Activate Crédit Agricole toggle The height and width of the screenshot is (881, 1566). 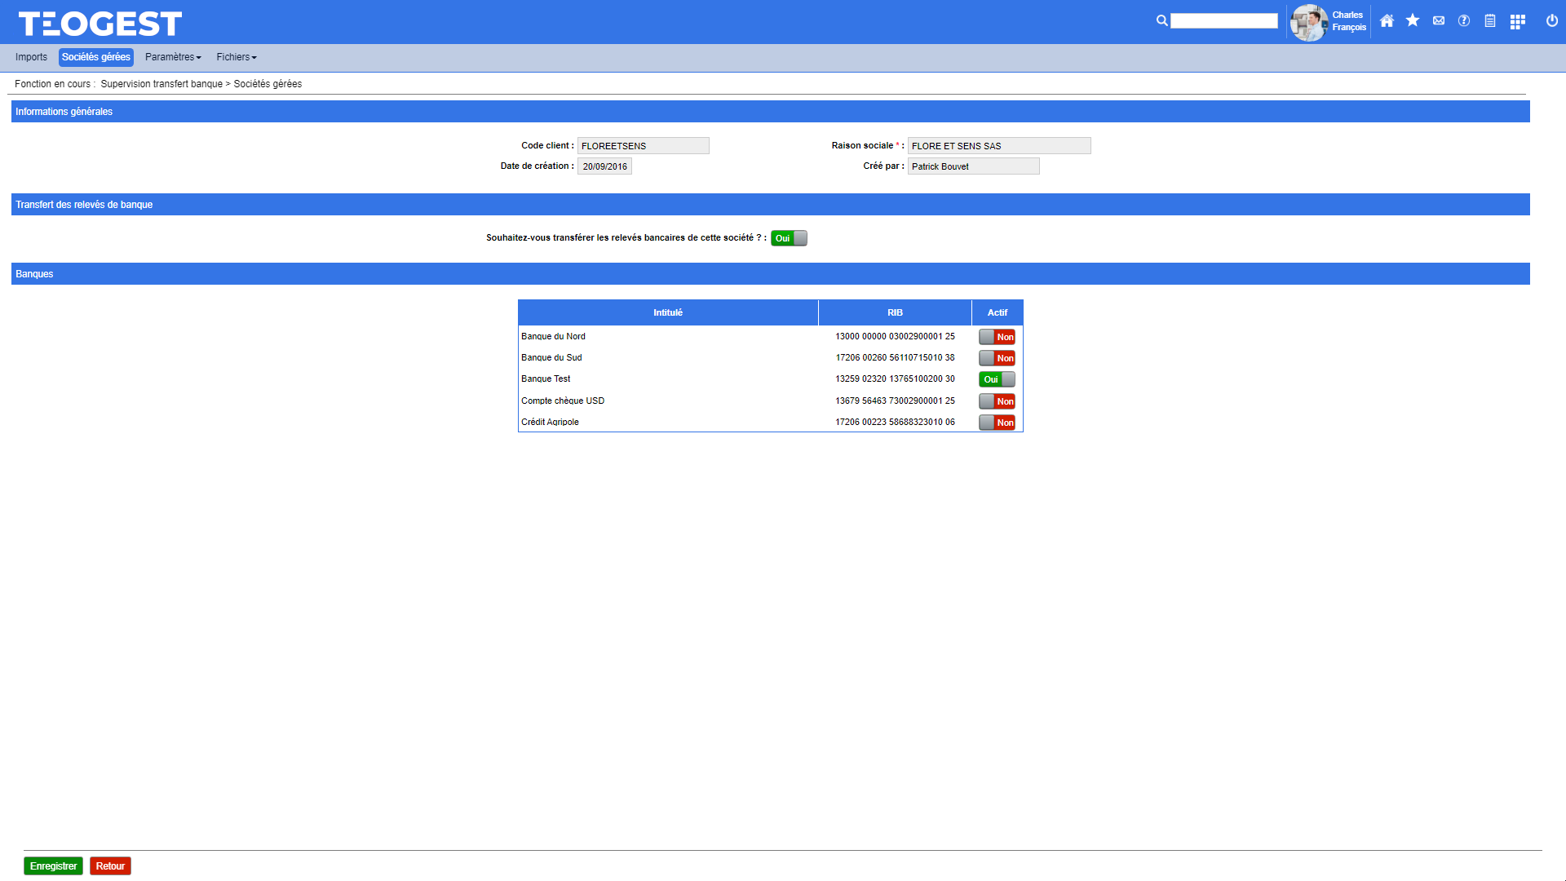997,423
